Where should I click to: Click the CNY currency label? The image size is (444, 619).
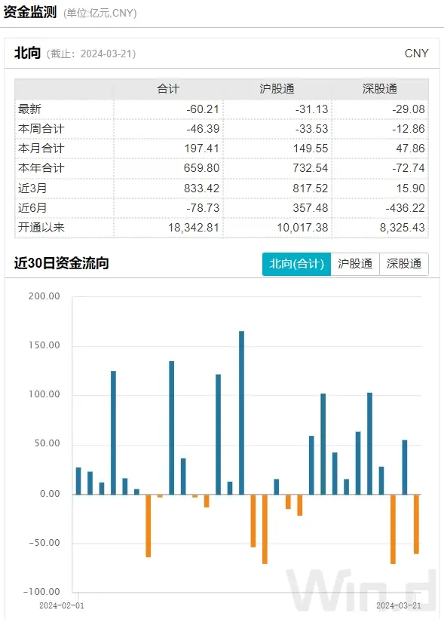[416, 54]
